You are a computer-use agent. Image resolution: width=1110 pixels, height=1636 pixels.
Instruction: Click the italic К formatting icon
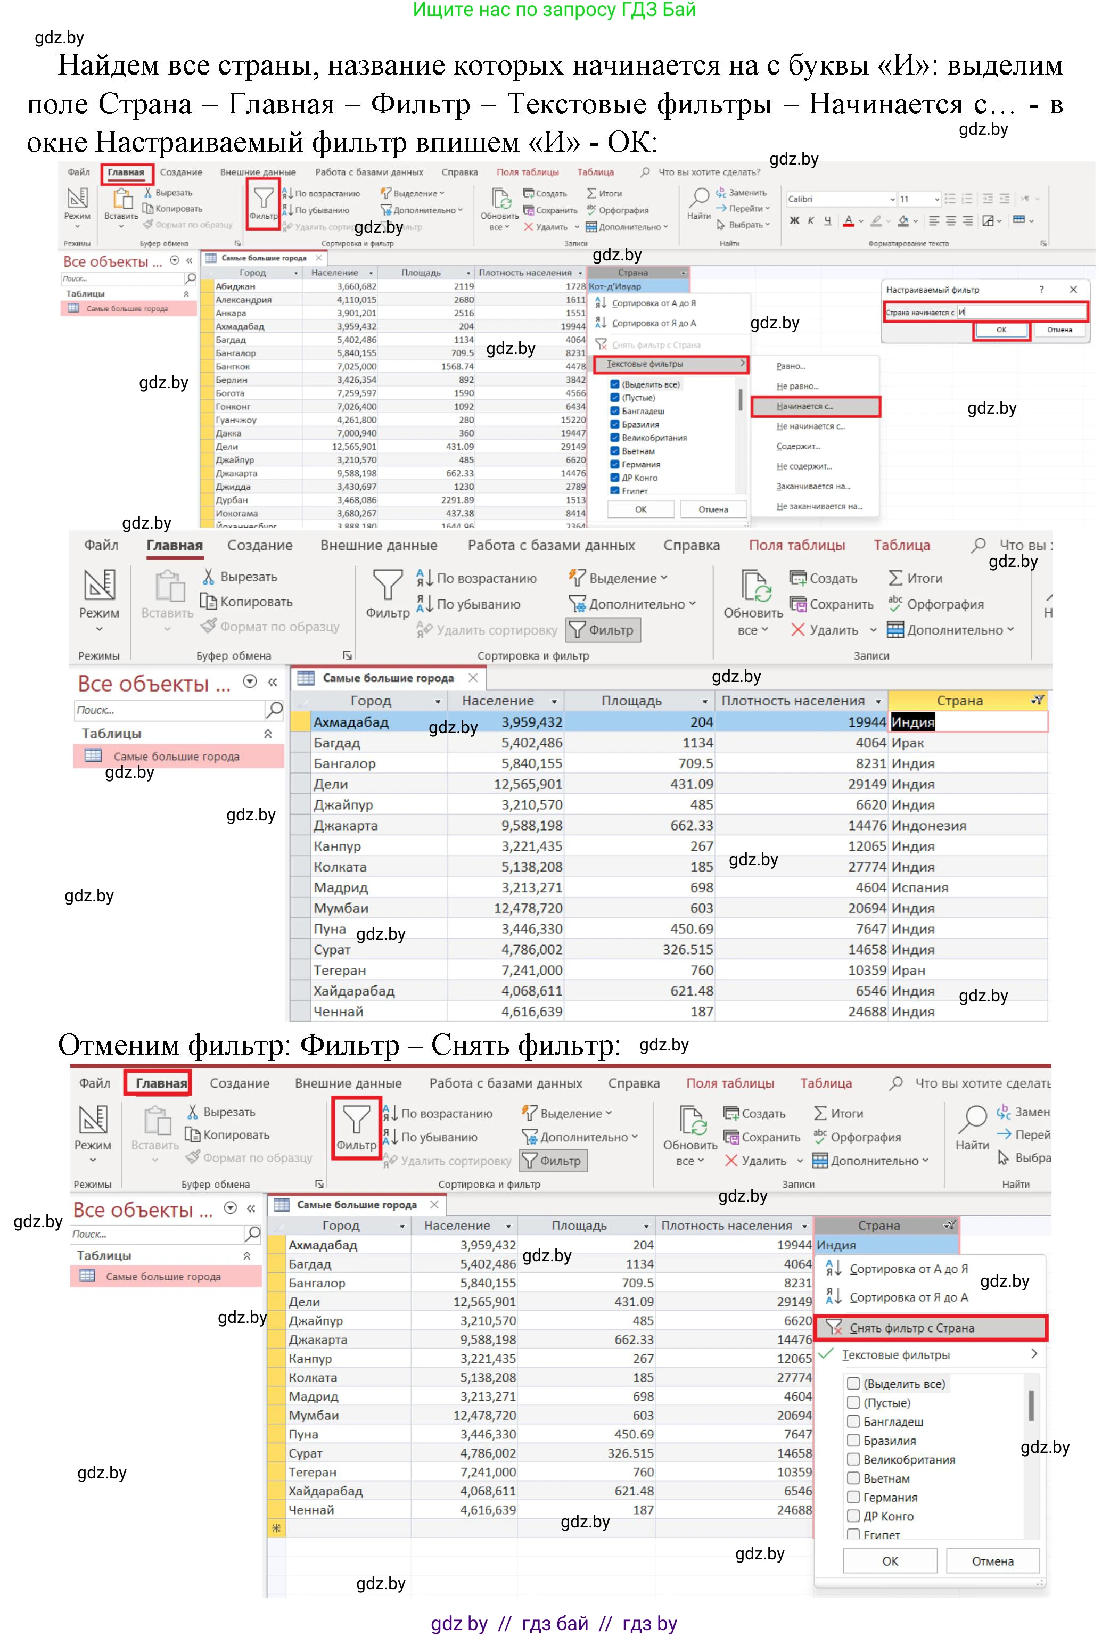[x=810, y=221]
